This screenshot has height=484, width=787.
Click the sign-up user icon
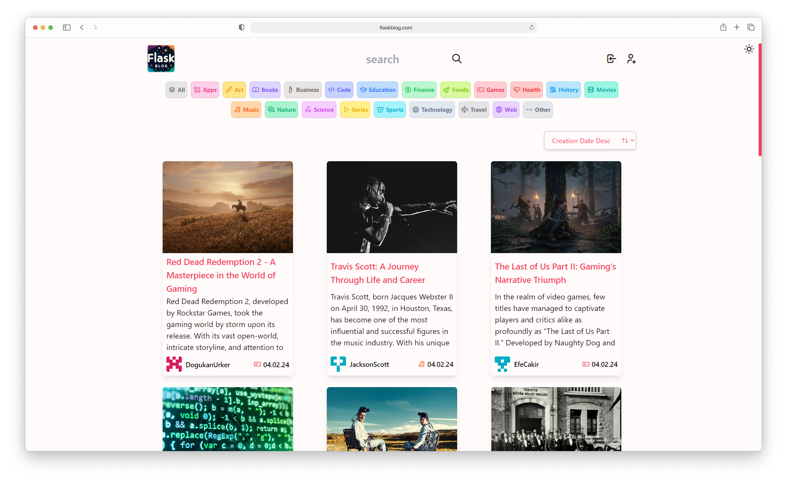[x=631, y=59]
